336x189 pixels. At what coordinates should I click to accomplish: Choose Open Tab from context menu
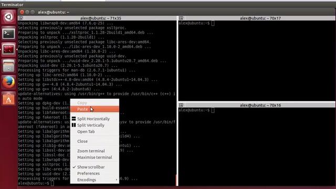pos(94,132)
